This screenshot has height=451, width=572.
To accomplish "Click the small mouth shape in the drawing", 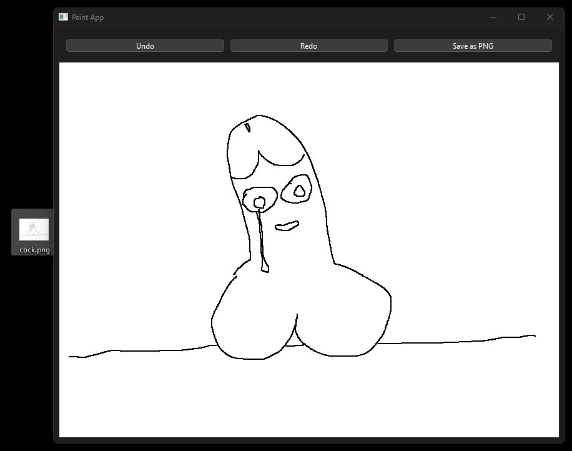I will tap(287, 226).
